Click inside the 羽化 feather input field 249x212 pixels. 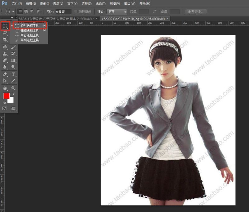pos(64,11)
